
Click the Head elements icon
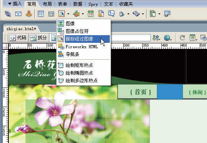coord(122,14)
